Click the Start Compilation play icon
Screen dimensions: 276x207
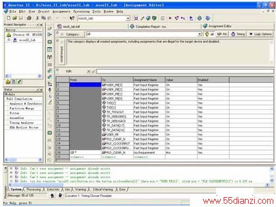pos(170,18)
